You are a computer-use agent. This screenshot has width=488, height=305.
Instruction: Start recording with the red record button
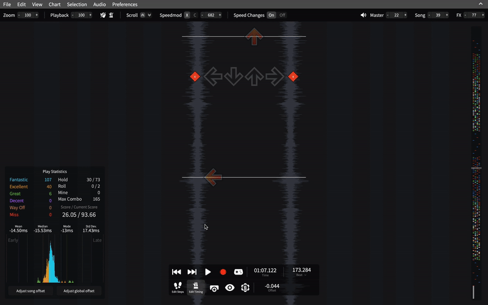pyautogui.click(x=223, y=272)
